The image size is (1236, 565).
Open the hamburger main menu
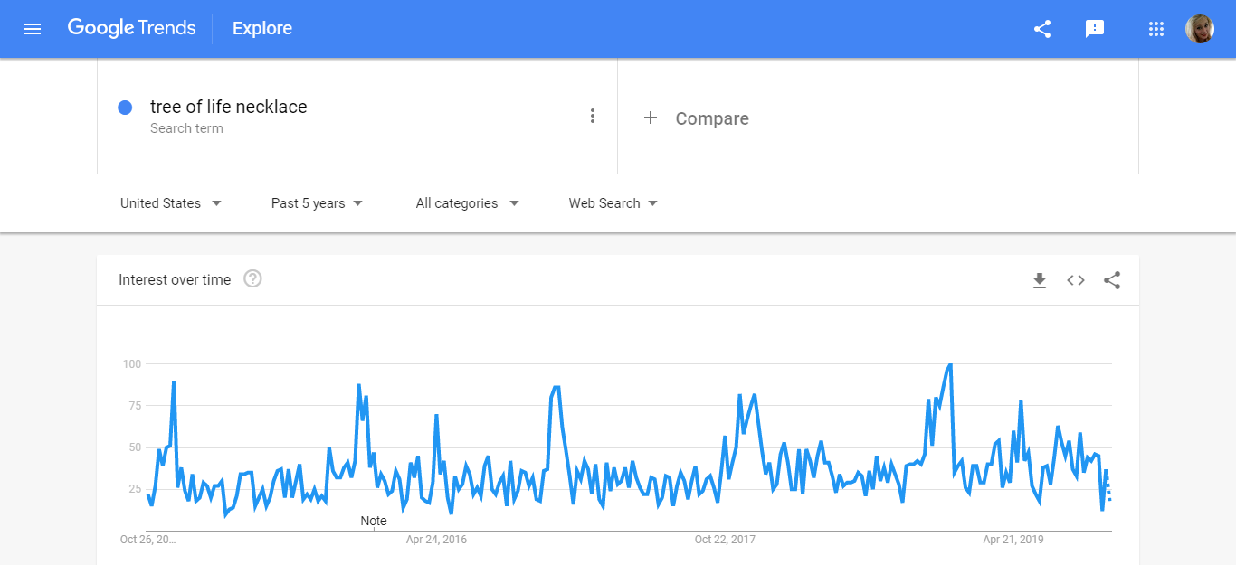(33, 29)
